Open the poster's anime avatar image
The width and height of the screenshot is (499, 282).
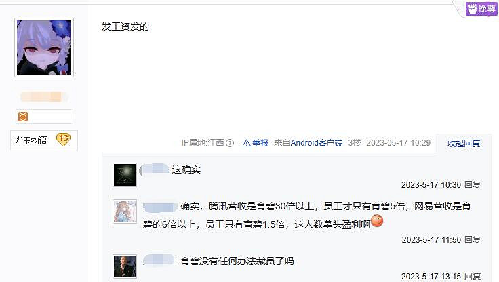[44, 47]
